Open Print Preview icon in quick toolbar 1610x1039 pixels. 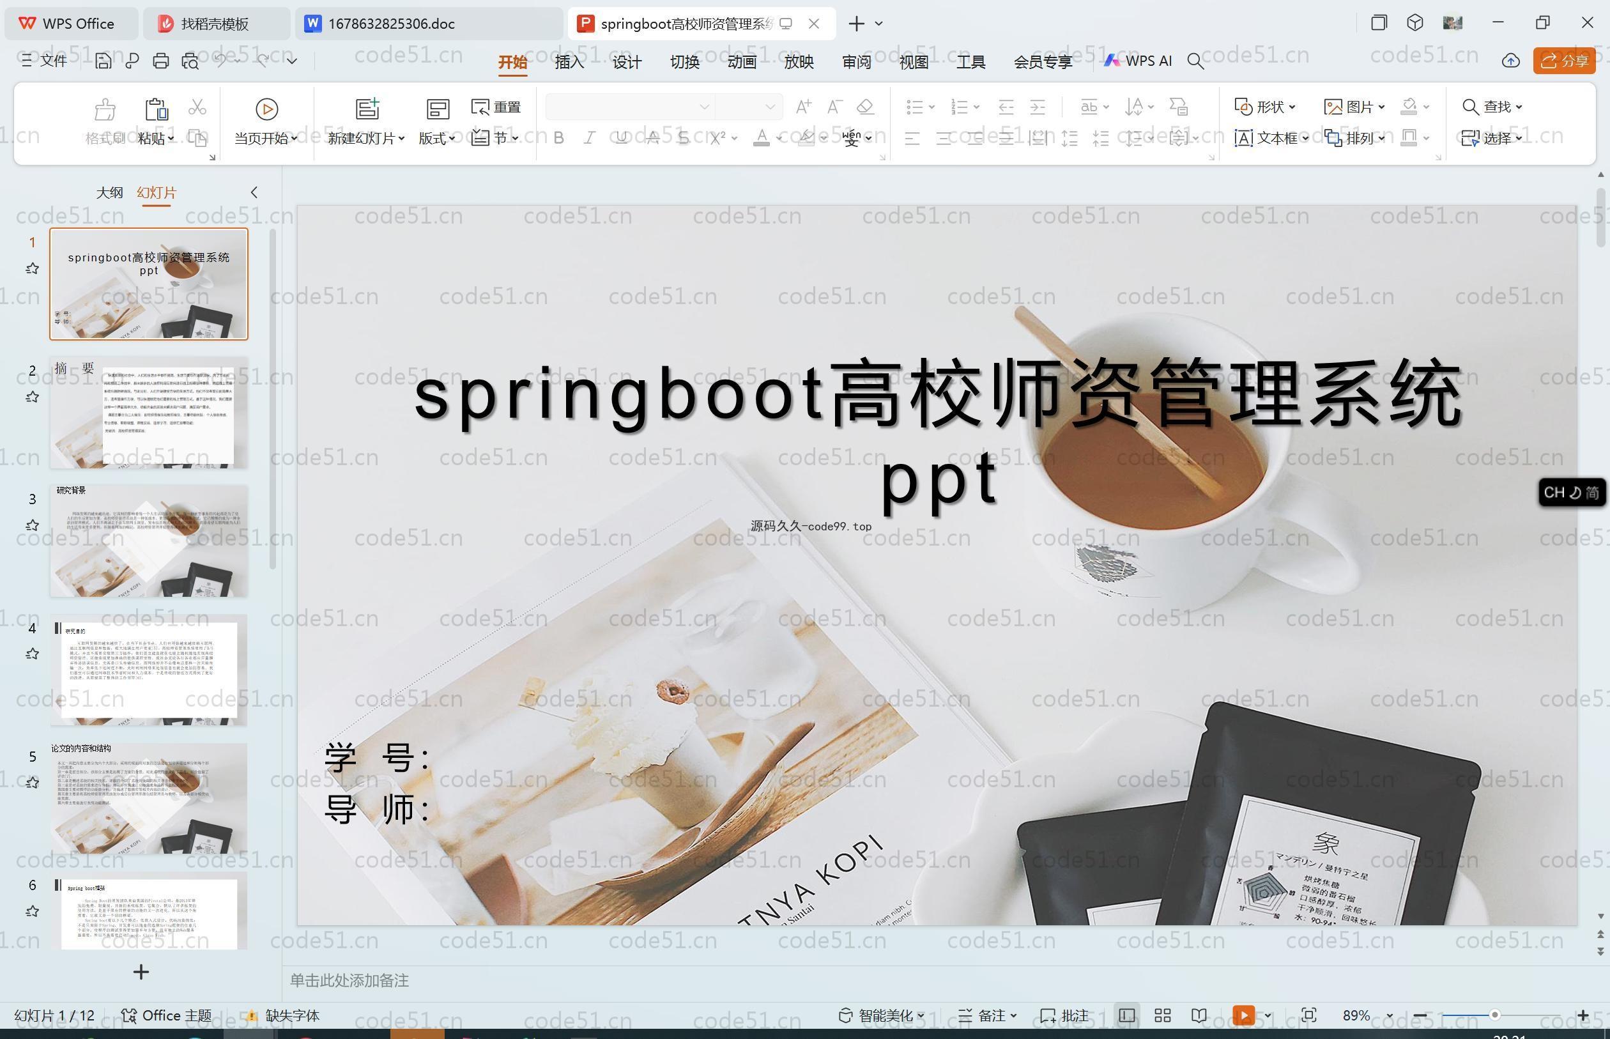[190, 61]
